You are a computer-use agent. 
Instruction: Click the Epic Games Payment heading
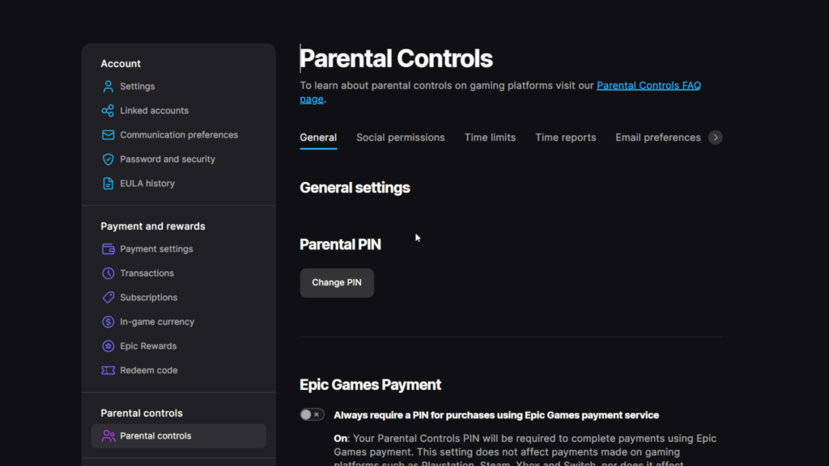(370, 384)
